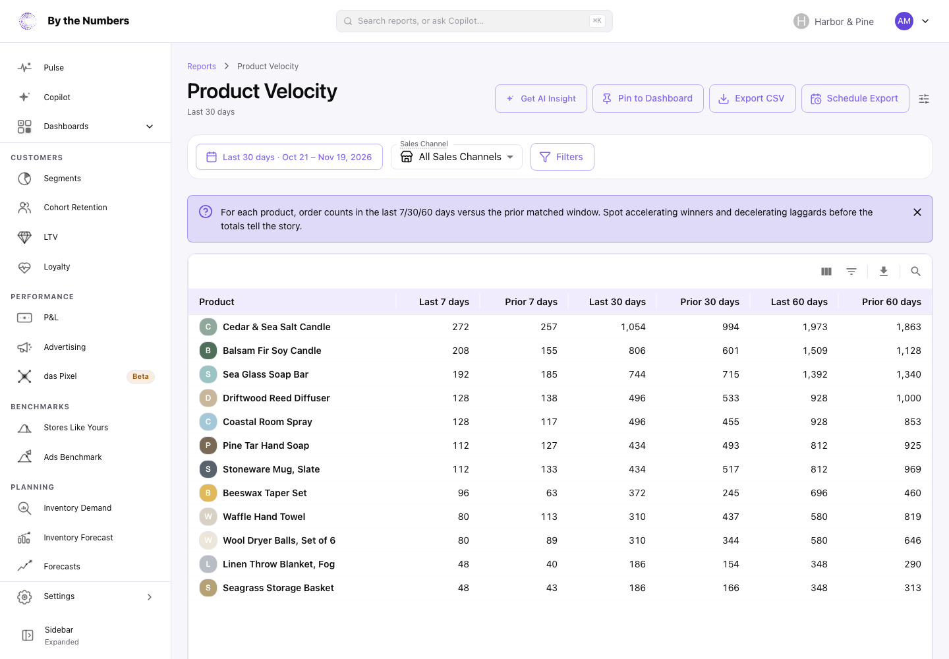The width and height of the screenshot is (949, 659).
Task: Sort by Last 7 days column header
Action: click(x=444, y=302)
